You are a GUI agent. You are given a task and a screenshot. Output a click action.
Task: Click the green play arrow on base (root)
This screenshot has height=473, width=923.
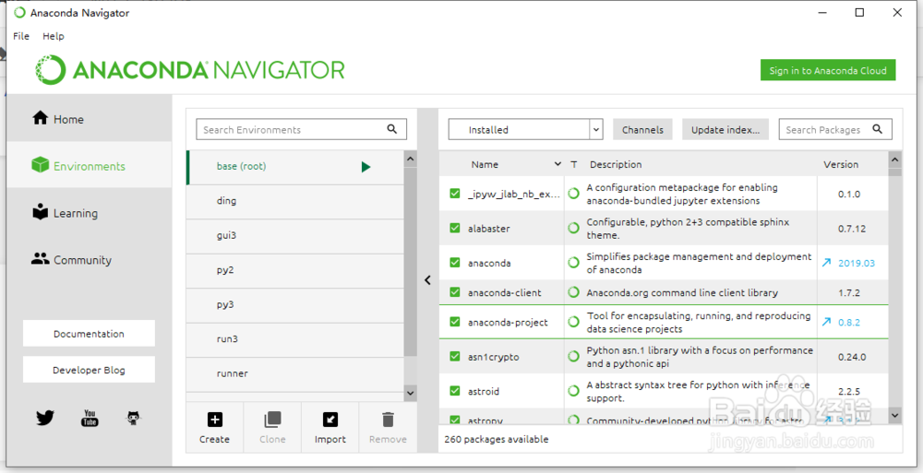pos(366,167)
